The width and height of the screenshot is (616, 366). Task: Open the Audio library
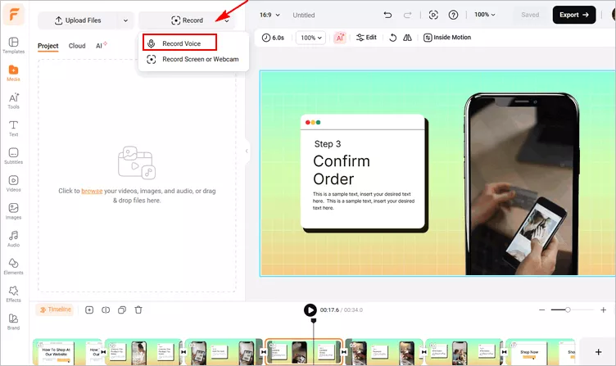pos(13,239)
